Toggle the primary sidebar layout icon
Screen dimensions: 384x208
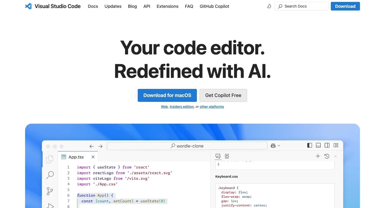click(x=310, y=145)
